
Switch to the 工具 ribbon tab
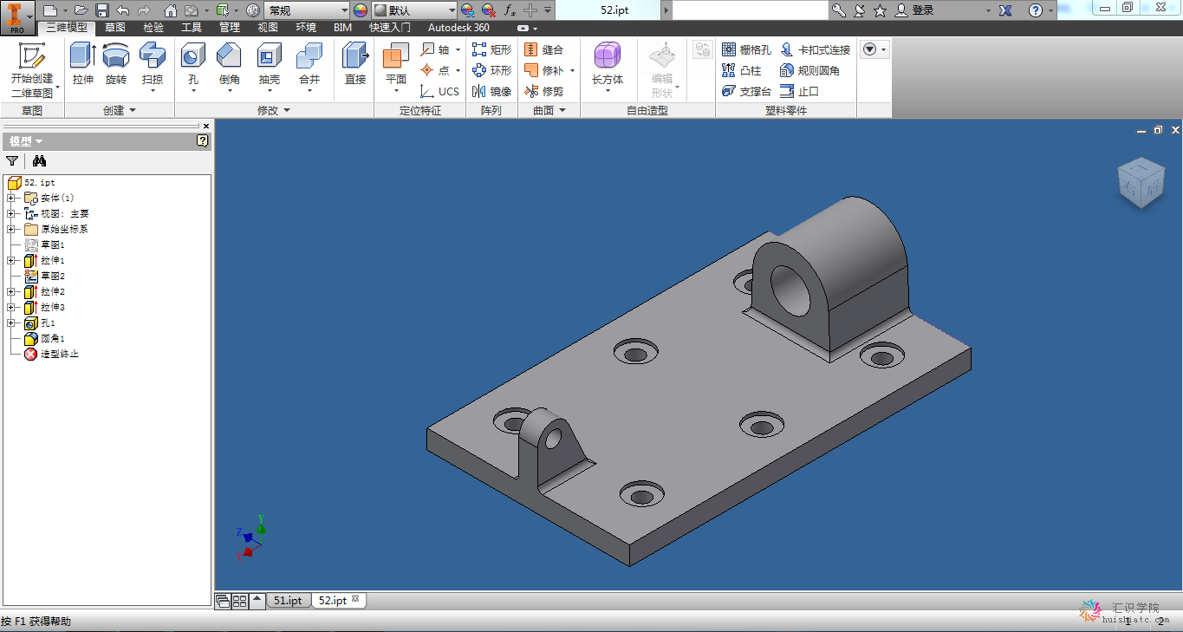(192, 28)
